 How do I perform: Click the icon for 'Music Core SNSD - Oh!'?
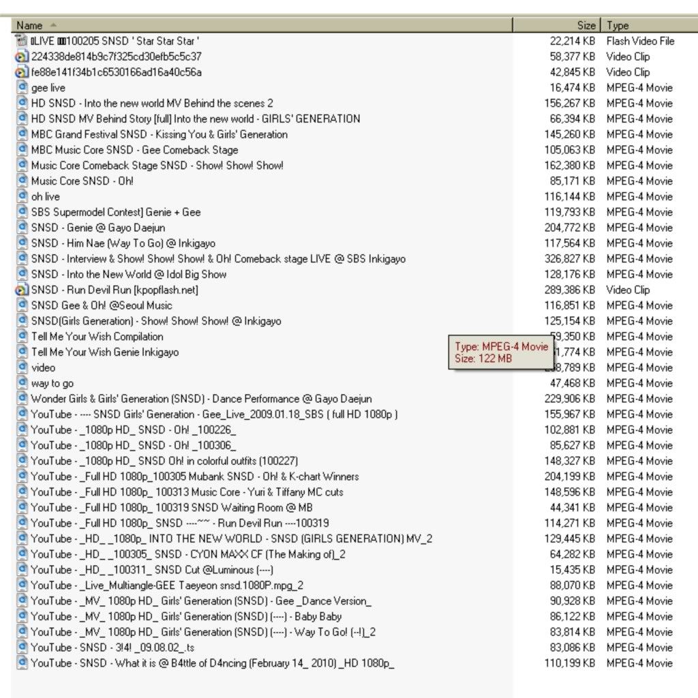click(x=22, y=181)
